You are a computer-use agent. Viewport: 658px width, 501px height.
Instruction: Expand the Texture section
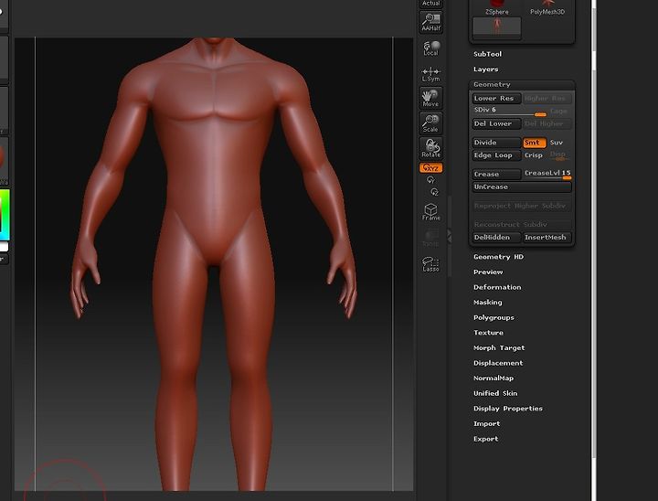pyautogui.click(x=488, y=333)
